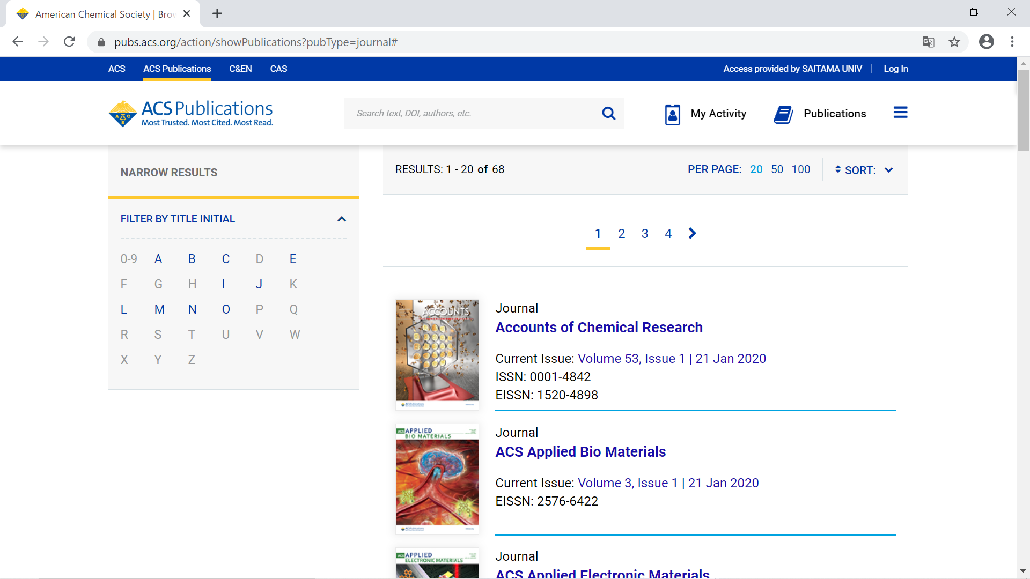Show 100 results per page

click(801, 169)
